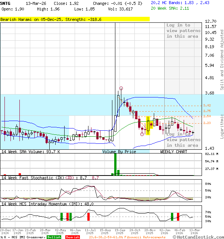This screenshot has width=224, height=239.
Task: Click the first green IMI bar near May 2025
Action: coord(62,216)
